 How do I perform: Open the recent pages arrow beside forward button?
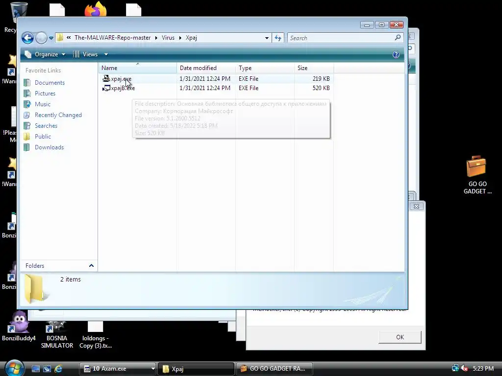[x=51, y=38]
